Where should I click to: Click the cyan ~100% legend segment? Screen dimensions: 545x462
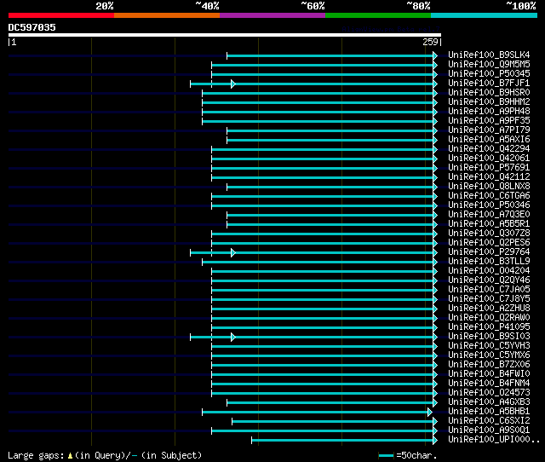(x=484, y=15)
